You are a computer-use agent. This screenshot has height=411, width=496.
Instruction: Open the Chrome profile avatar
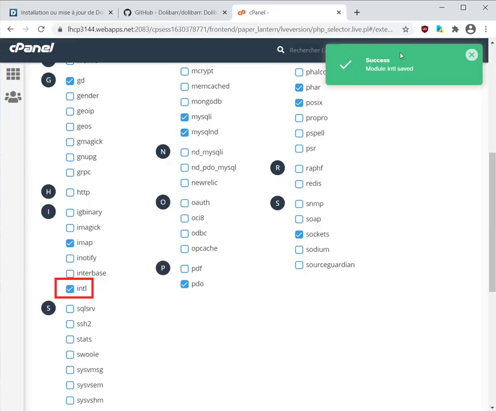pyautogui.click(x=471, y=29)
